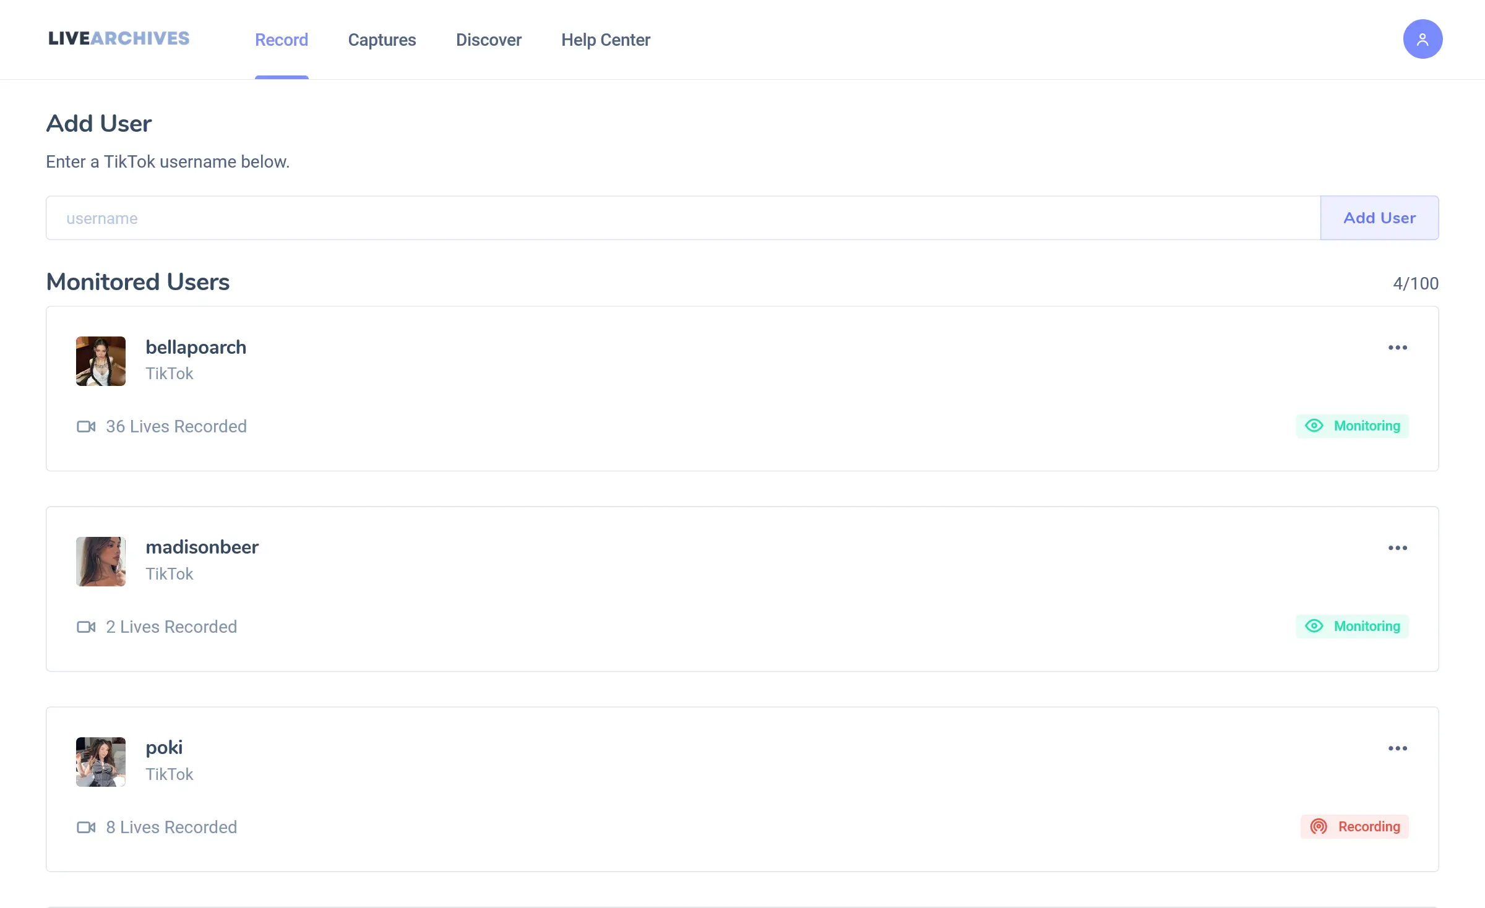Click the LiveArchives logo icon top left
The height and width of the screenshot is (908, 1485).
coord(118,39)
